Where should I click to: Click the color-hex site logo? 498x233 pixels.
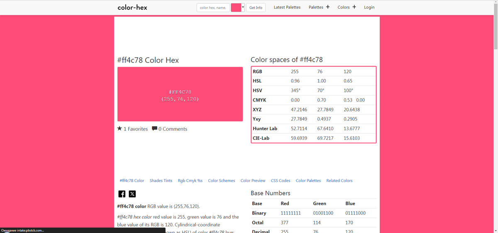[x=132, y=7]
